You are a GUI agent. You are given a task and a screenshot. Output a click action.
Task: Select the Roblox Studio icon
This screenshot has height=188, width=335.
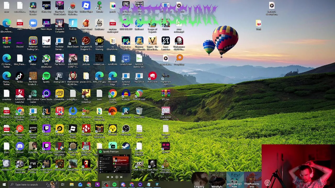(73, 131)
